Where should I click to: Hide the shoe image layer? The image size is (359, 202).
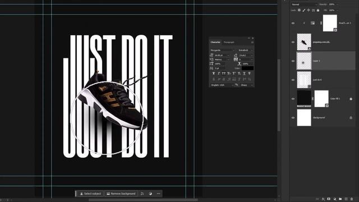click(293, 42)
